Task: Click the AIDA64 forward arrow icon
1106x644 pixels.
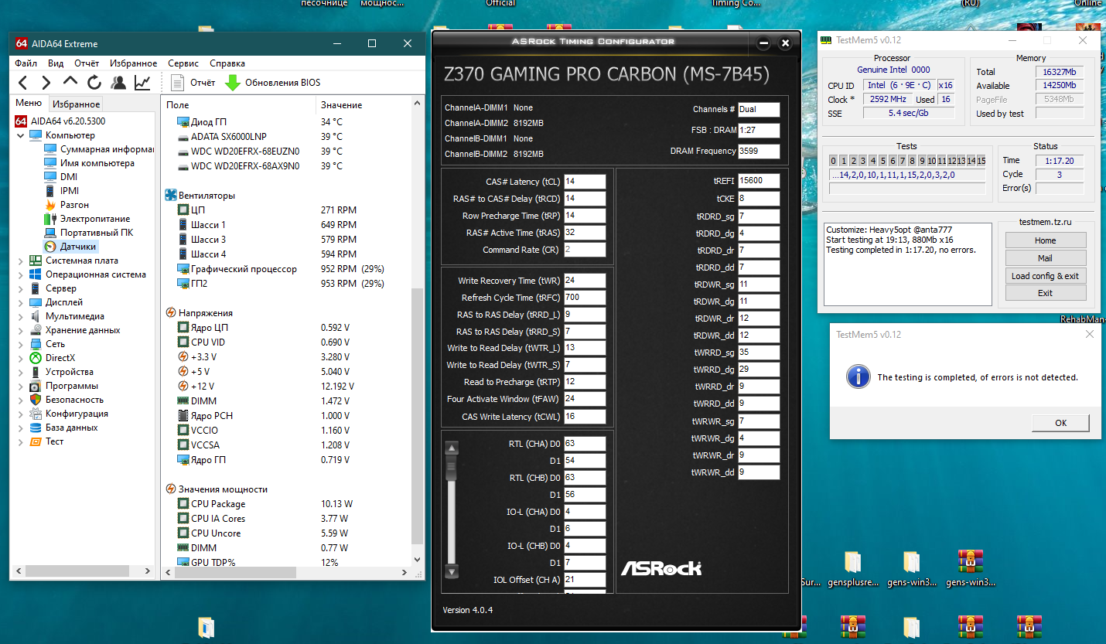Action: [x=46, y=83]
